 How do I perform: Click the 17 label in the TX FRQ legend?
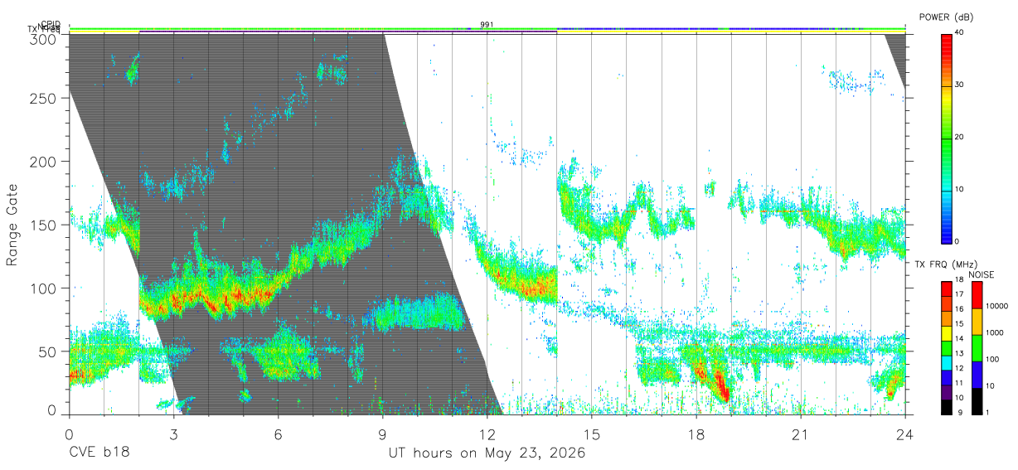tap(959, 294)
